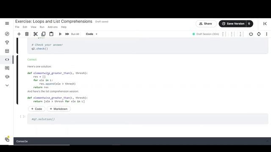Click the Correct output text
Image resolution: width=271 pixels, height=152 pixels.
click(32, 60)
